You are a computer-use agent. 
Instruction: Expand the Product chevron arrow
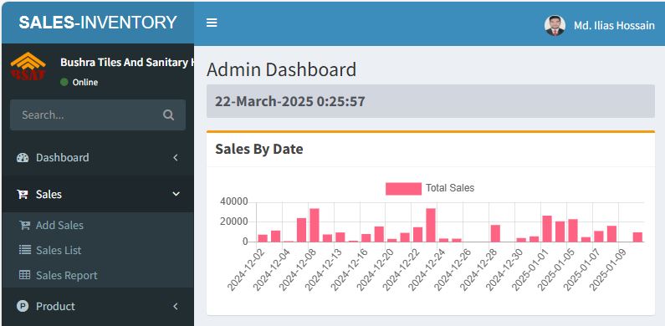point(176,306)
